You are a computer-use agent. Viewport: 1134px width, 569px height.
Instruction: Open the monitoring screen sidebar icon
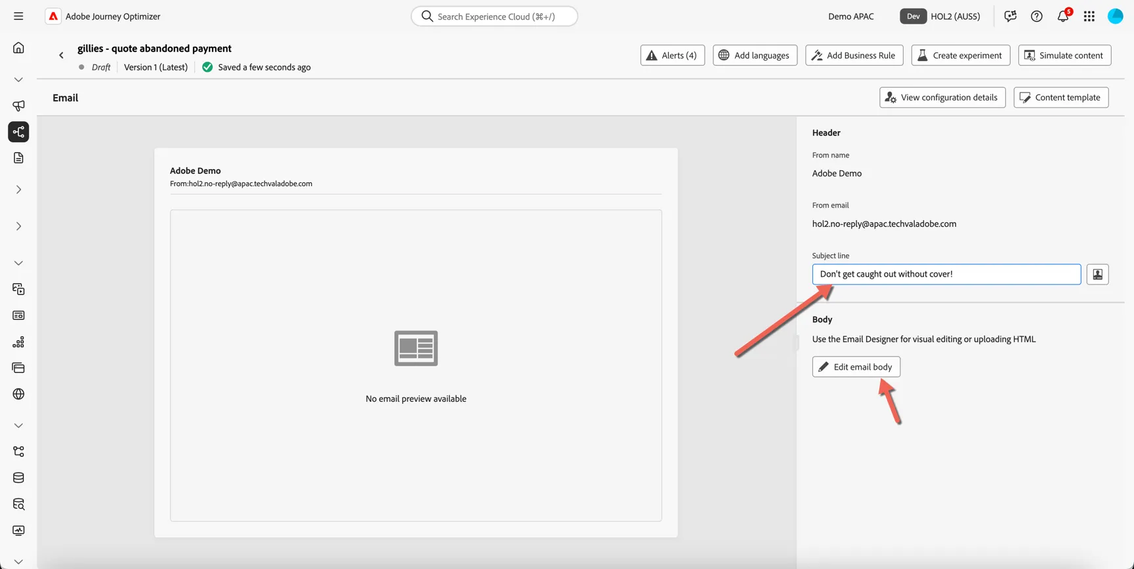pyautogui.click(x=18, y=530)
